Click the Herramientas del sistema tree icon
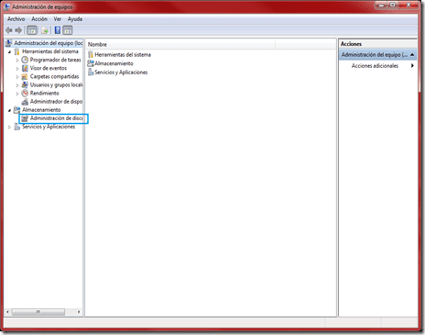The image size is (425, 335). 17,51
